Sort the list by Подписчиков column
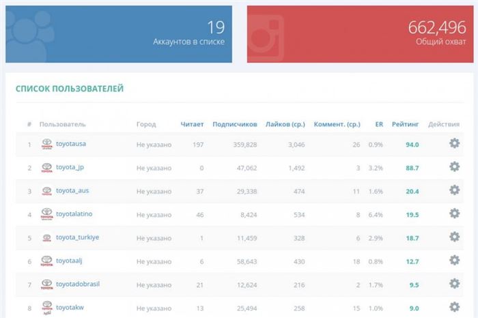This screenshot has height=318, width=478. (235, 124)
